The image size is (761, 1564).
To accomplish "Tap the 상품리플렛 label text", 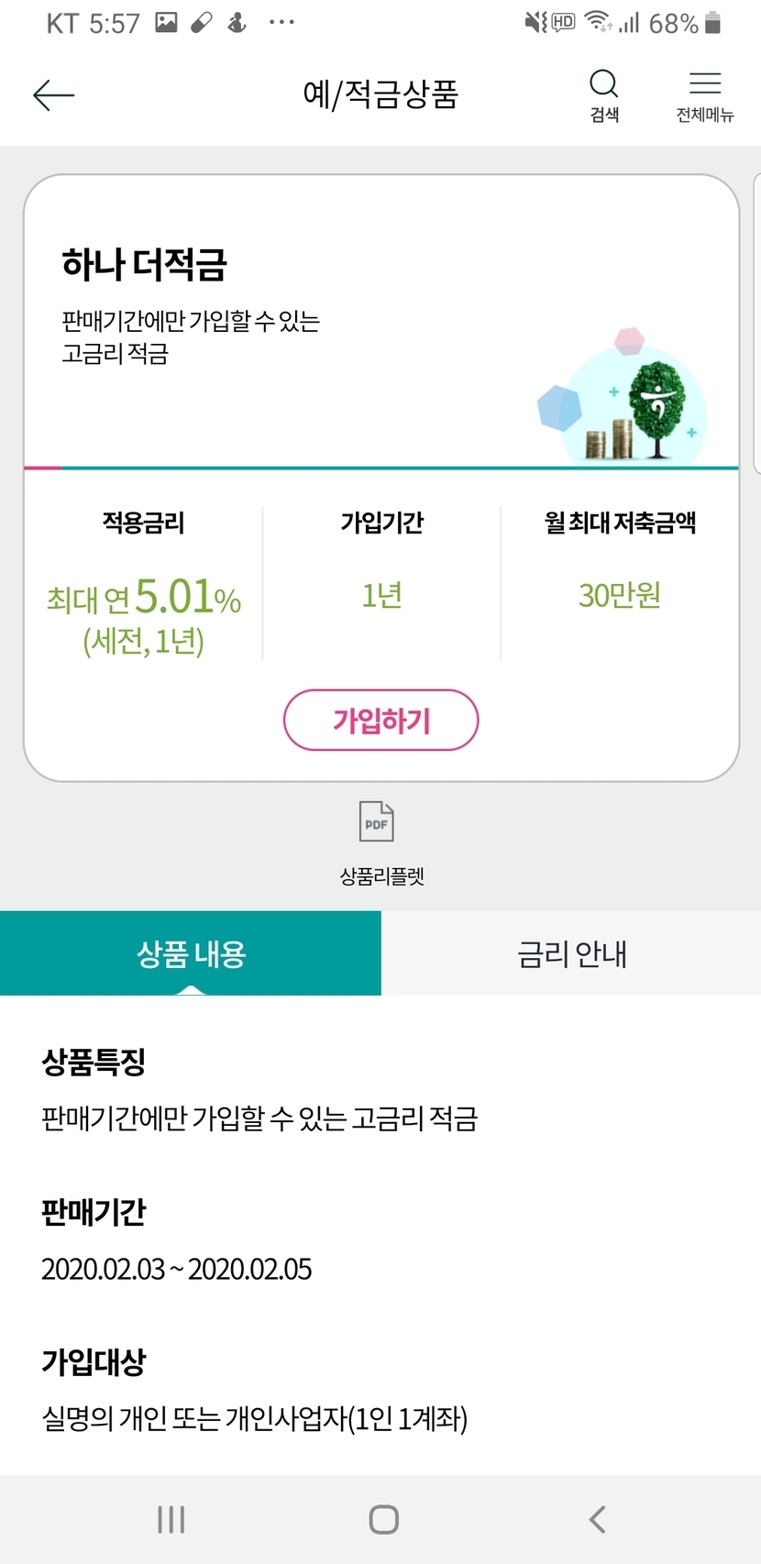I will pos(381,876).
